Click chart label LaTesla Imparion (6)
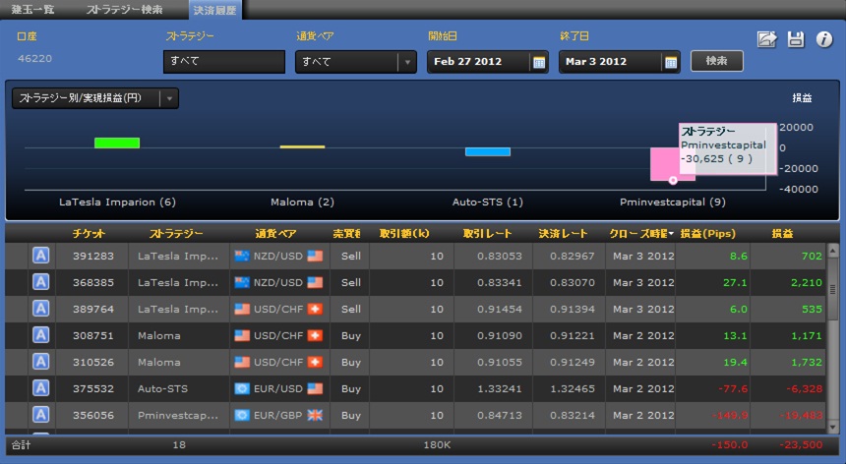The width and height of the screenshot is (846, 464). (117, 203)
